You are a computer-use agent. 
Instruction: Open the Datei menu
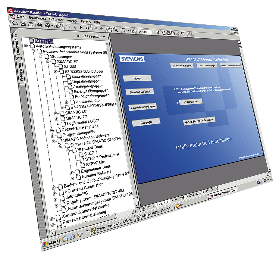pyautogui.click(x=21, y=17)
